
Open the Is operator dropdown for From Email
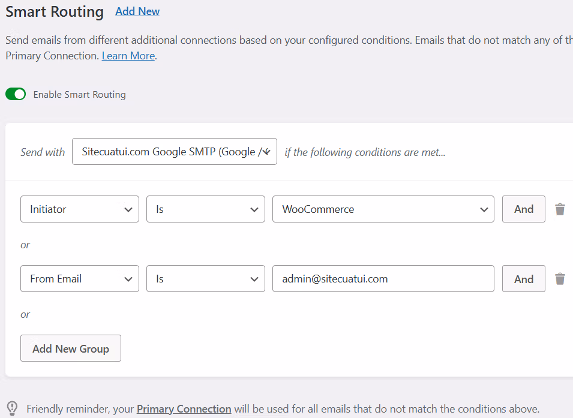pos(206,279)
